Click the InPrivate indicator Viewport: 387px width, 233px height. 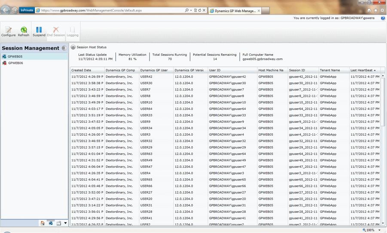(x=27, y=10)
